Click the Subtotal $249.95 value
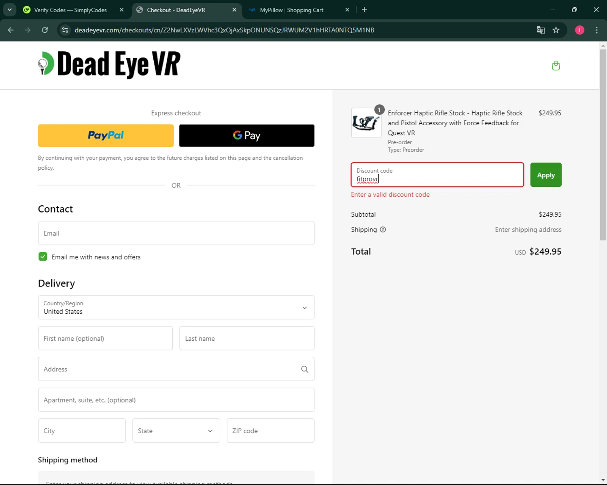 pos(550,214)
